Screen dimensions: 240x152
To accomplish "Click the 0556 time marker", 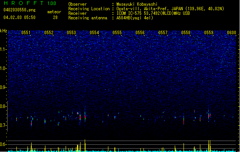I will pos(140,33).
